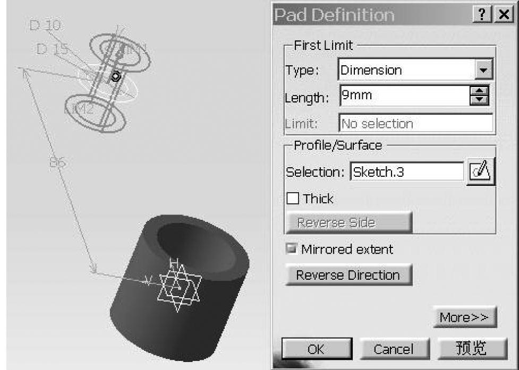Image resolution: width=519 pixels, height=370 pixels.
Task: Close the Pad Definition dialog
Action: coord(504,14)
